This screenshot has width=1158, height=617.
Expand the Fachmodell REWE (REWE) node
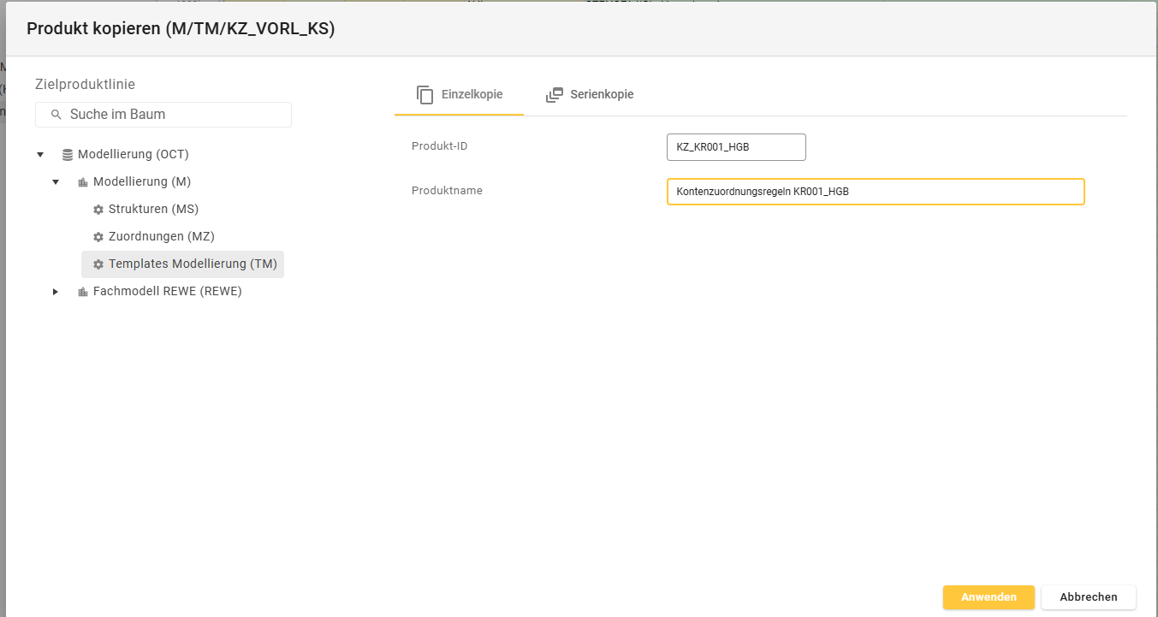point(56,292)
